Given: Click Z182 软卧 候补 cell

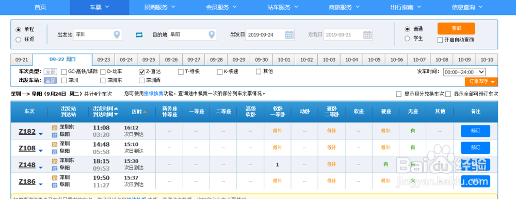Looking at the screenshot, I should coord(278,131).
